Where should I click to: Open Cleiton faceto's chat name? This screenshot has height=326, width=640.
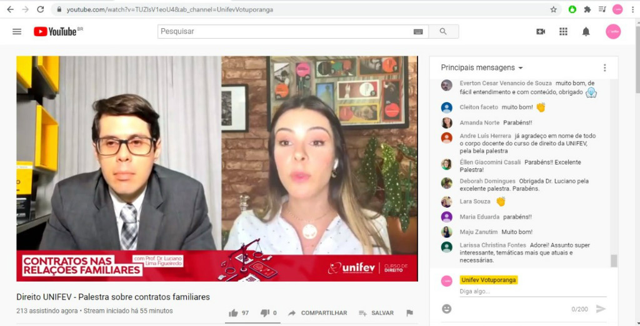pyautogui.click(x=479, y=107)
